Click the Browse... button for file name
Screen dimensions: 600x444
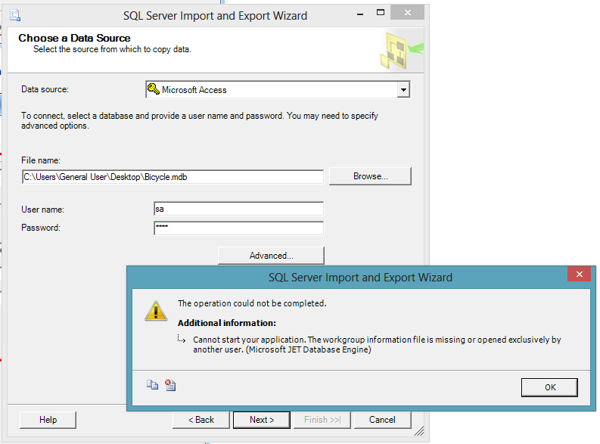tap(371, 176)
